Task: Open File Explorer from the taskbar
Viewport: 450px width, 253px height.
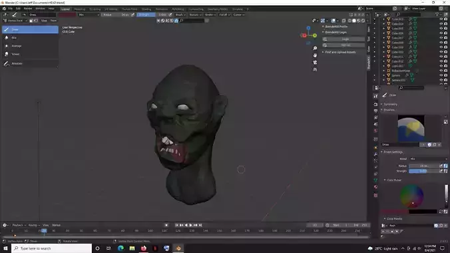Action: tap(132, 248)
